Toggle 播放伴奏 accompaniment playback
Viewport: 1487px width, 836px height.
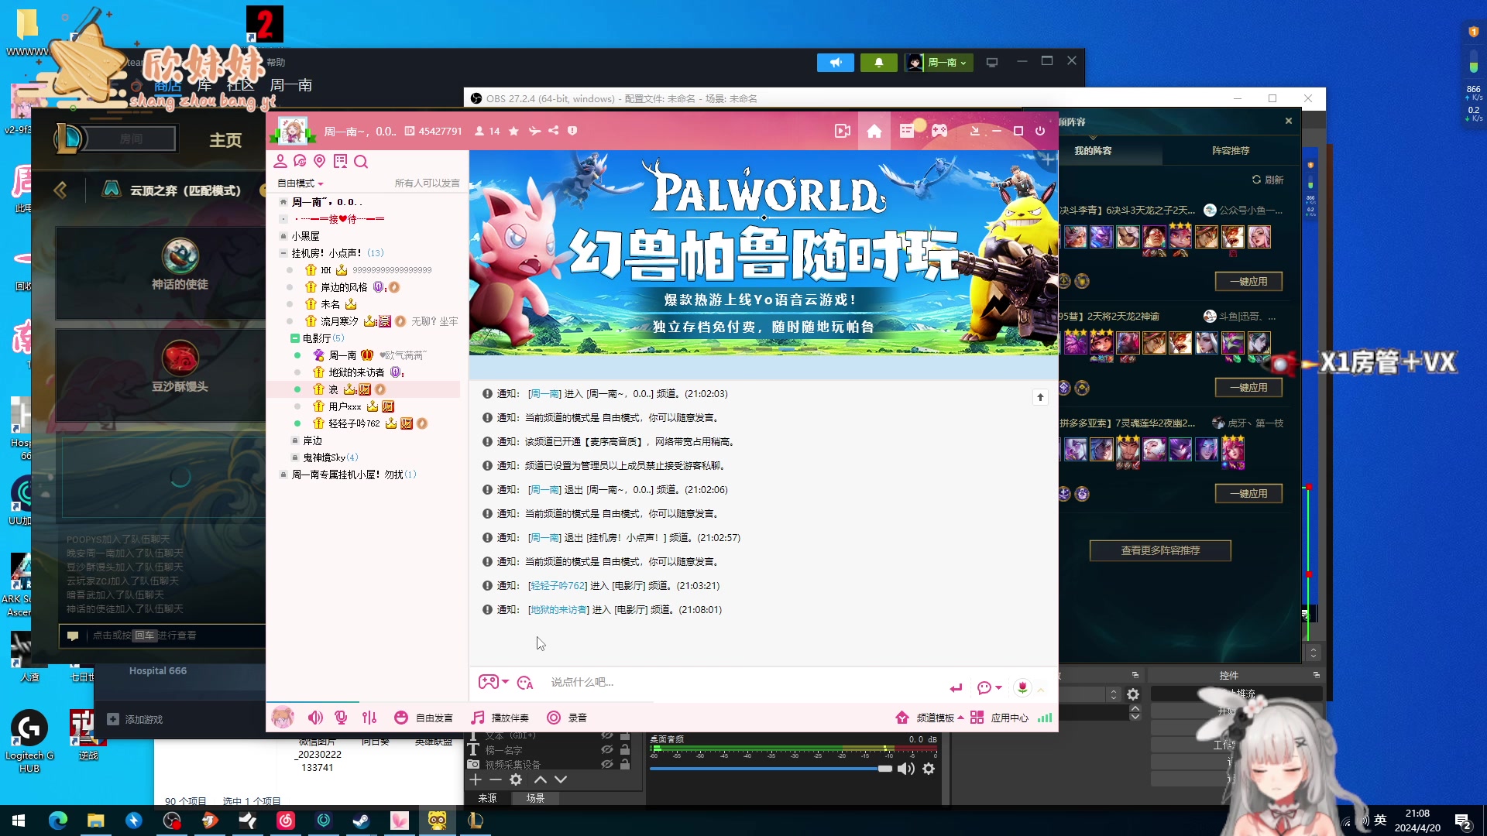coord(500,718)
